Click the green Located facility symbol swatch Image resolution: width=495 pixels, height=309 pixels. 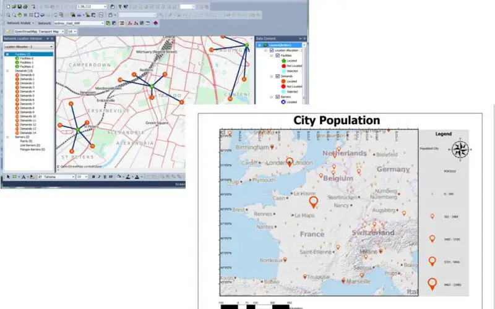283,61
